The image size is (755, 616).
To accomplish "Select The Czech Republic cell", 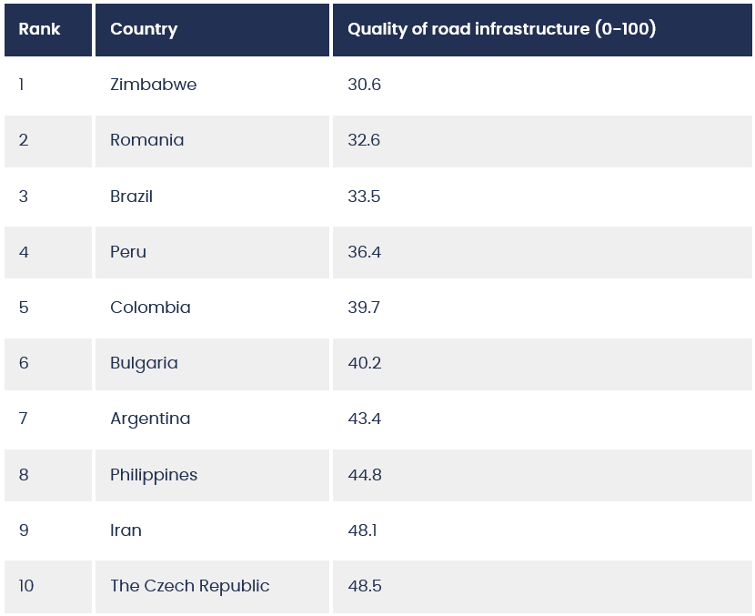I will click(x=212, y=587).
